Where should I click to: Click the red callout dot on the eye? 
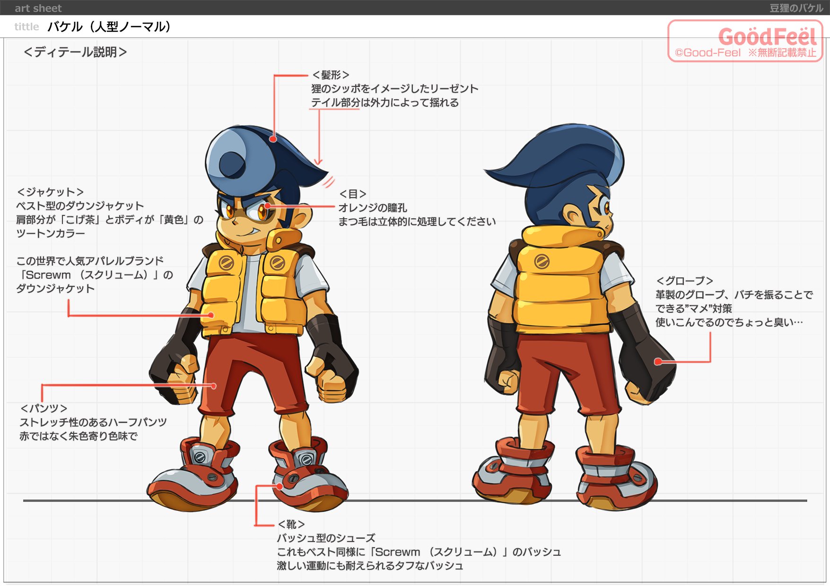click(x=268, y=206)
